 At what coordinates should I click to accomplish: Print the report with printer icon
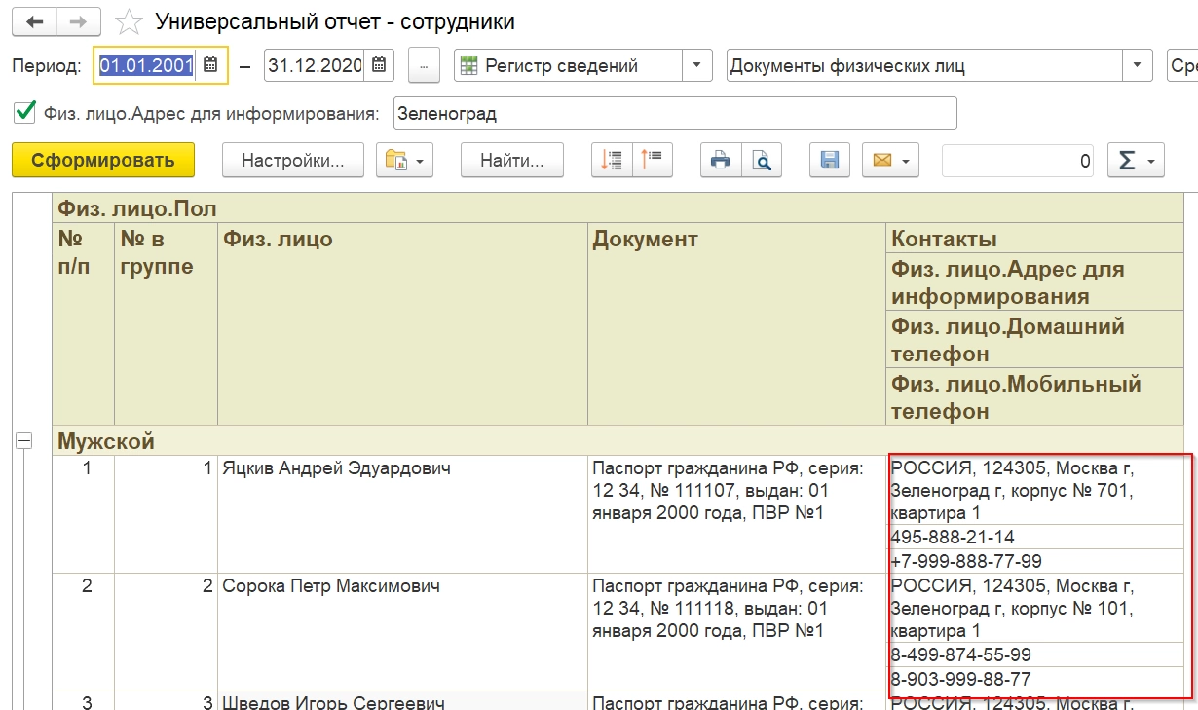[721, 161]
